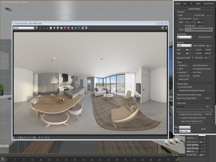Click the red channel icon in frame buffer toolbar
Screen dimensions: 216x162
point(40,28)
